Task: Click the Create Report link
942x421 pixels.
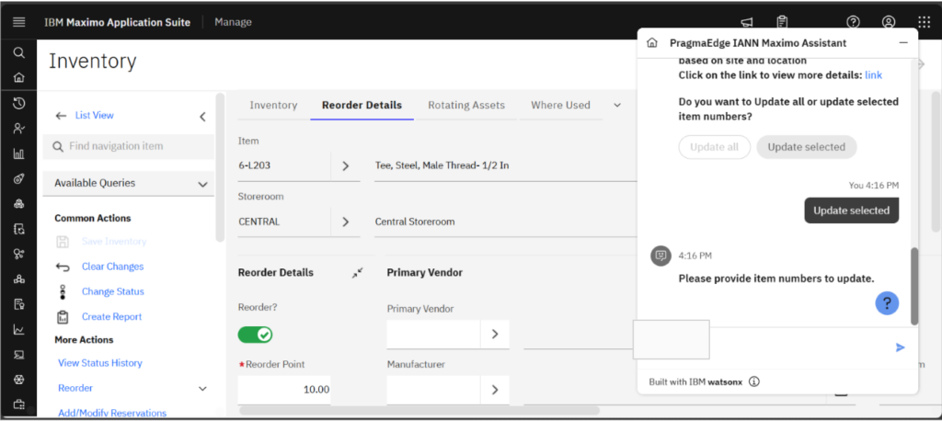Action: click(111, 316)
